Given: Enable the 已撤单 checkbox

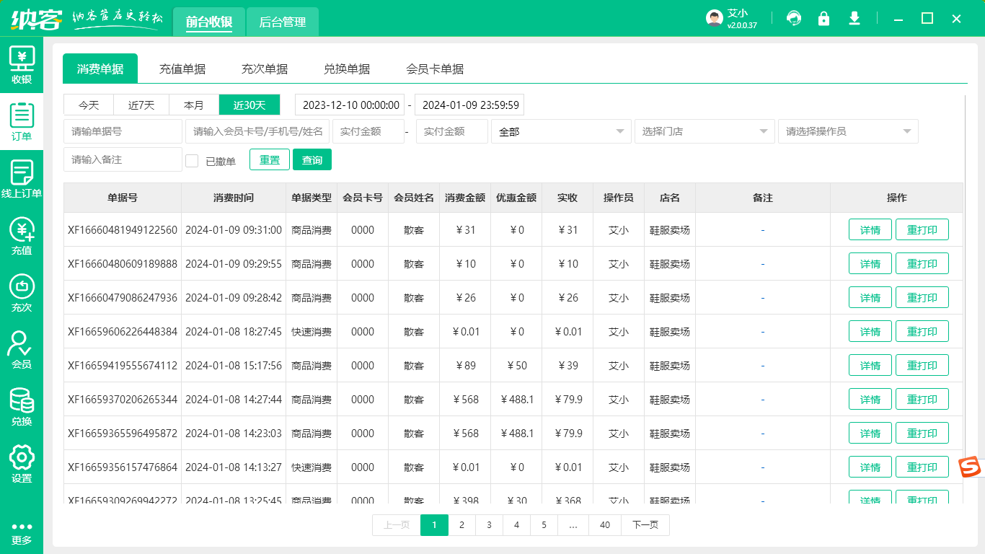Looking at the screenshot, I should tap(192, 160).
